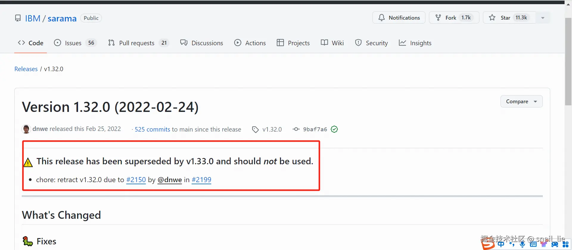Click the Pull requests branch icon

(x=111, y=43)
